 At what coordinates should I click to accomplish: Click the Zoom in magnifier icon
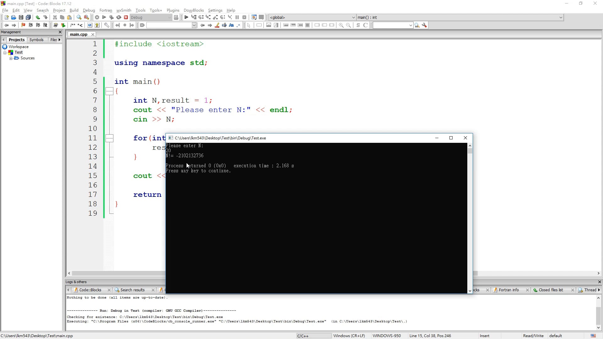[341, 25]
